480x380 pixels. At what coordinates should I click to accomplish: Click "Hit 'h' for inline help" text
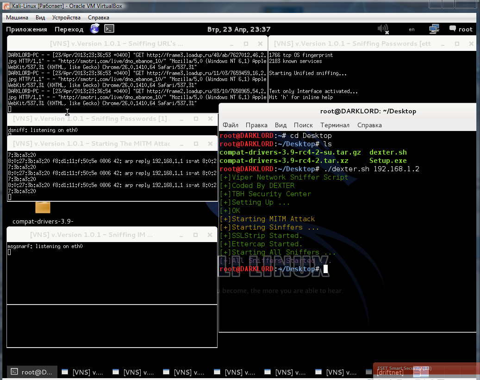click(301, 97)
